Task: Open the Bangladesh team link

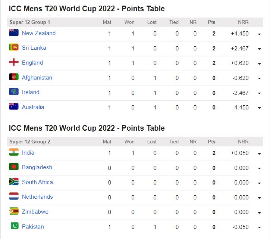Action: coord(37,167)
